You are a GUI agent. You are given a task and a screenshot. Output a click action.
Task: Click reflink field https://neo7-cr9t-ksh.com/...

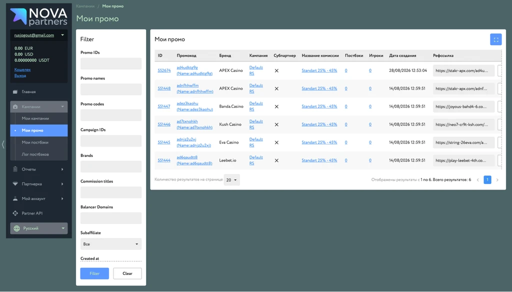coord(463,124)
